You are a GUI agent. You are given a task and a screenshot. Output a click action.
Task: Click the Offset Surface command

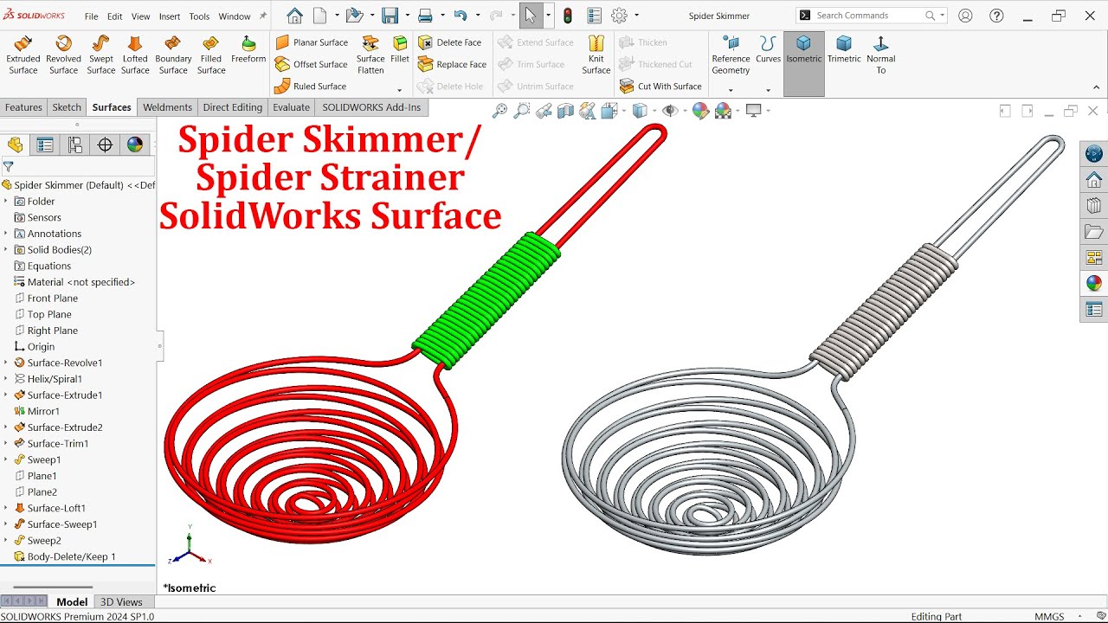coord(312,64)
